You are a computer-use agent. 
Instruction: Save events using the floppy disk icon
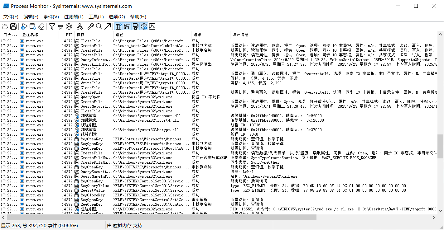pos(13,26)
